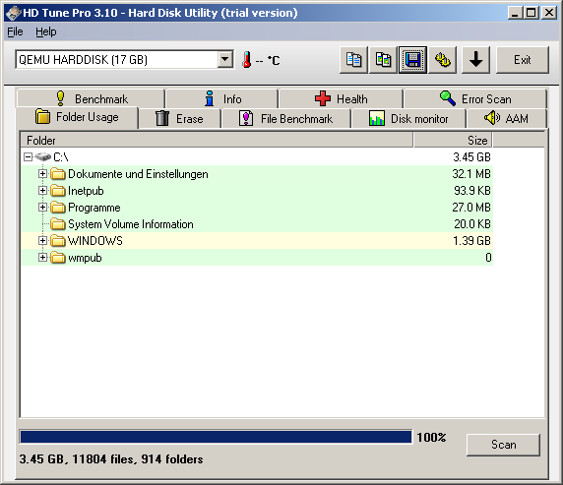This screenshot has width=563, height=485.
Task: Select the C:\ root label
Action: (x=61, y=157)
